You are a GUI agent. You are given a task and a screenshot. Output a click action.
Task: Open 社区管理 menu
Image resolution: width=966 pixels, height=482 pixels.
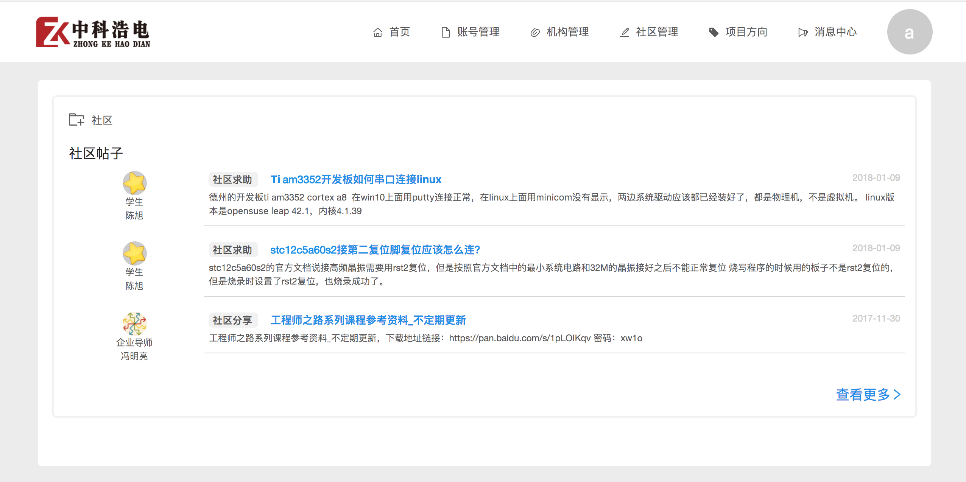coord(657,32)
